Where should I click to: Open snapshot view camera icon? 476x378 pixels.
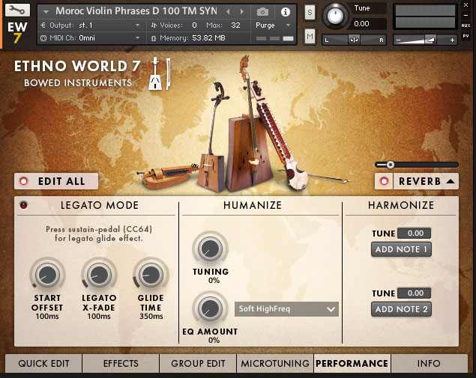click(262, 12)
